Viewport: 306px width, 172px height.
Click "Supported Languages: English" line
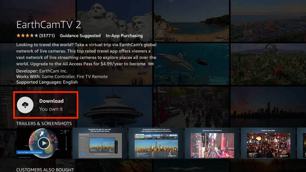[47, 82]
